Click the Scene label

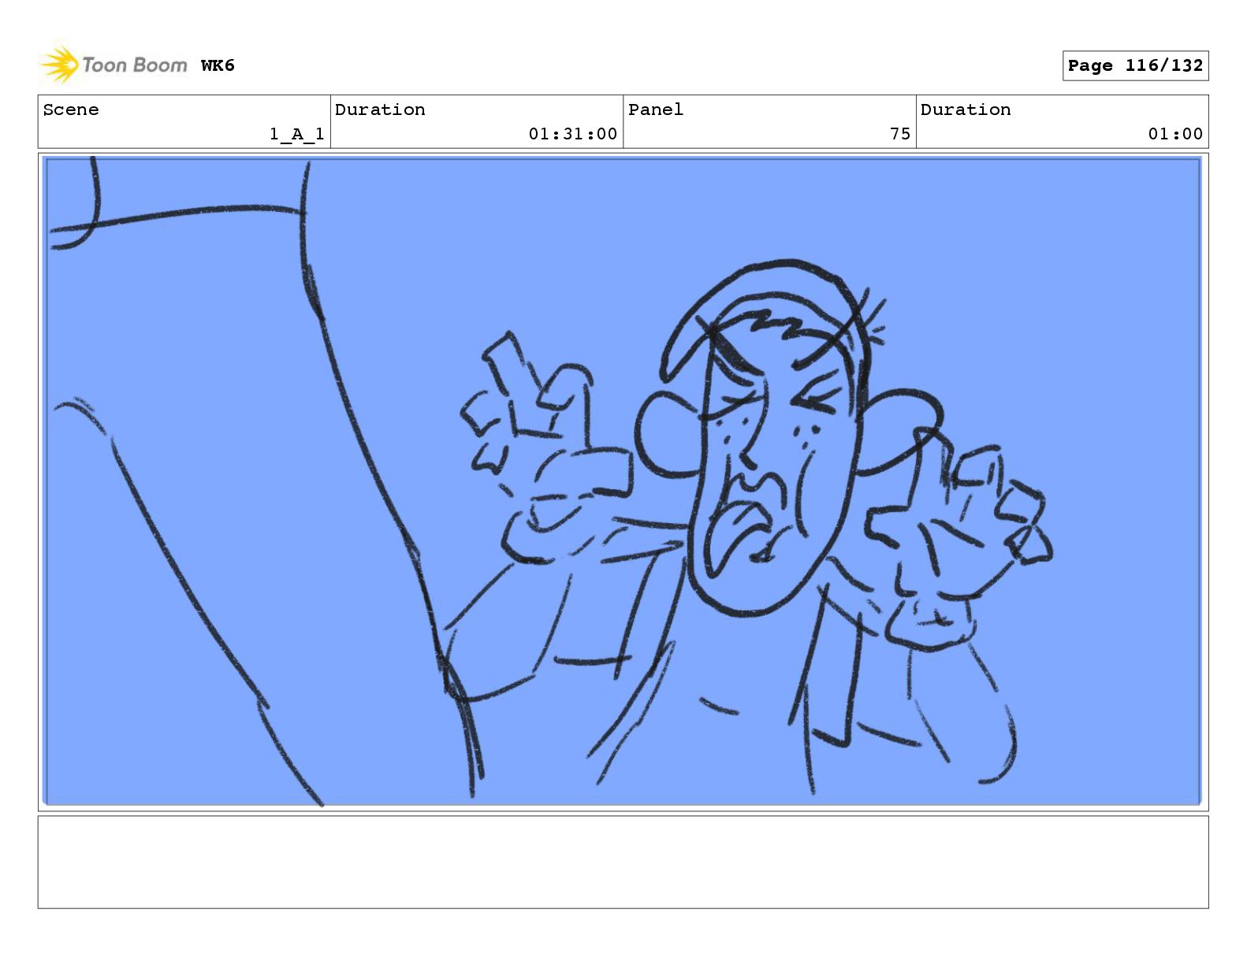point(71,109)
